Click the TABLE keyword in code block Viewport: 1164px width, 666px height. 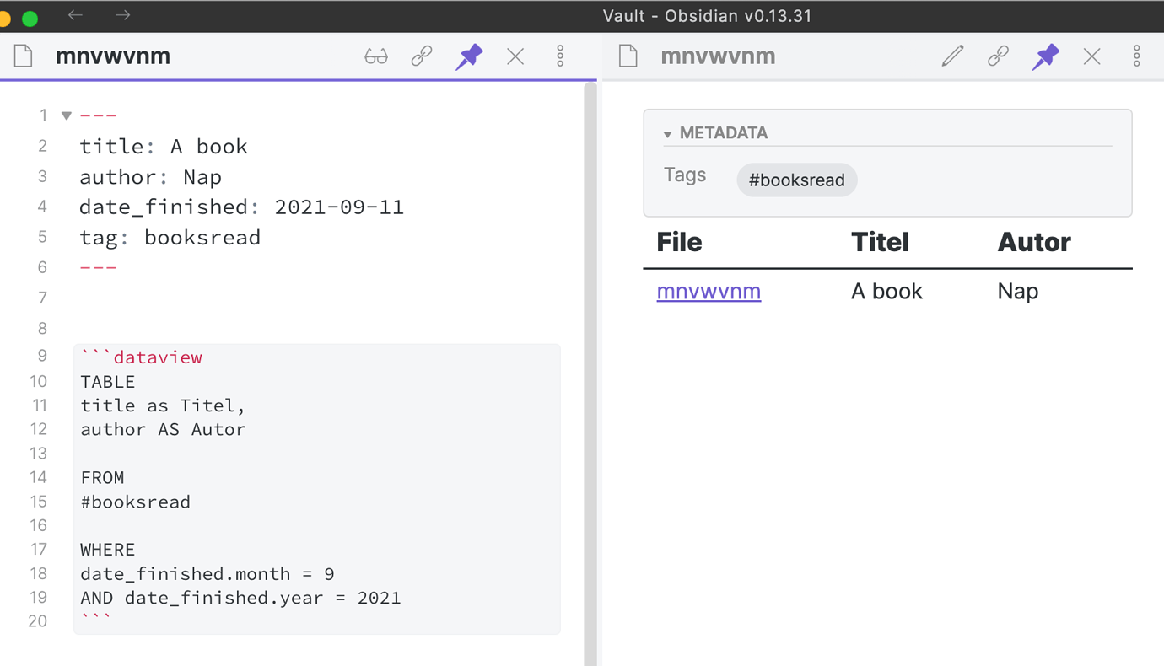108,382
